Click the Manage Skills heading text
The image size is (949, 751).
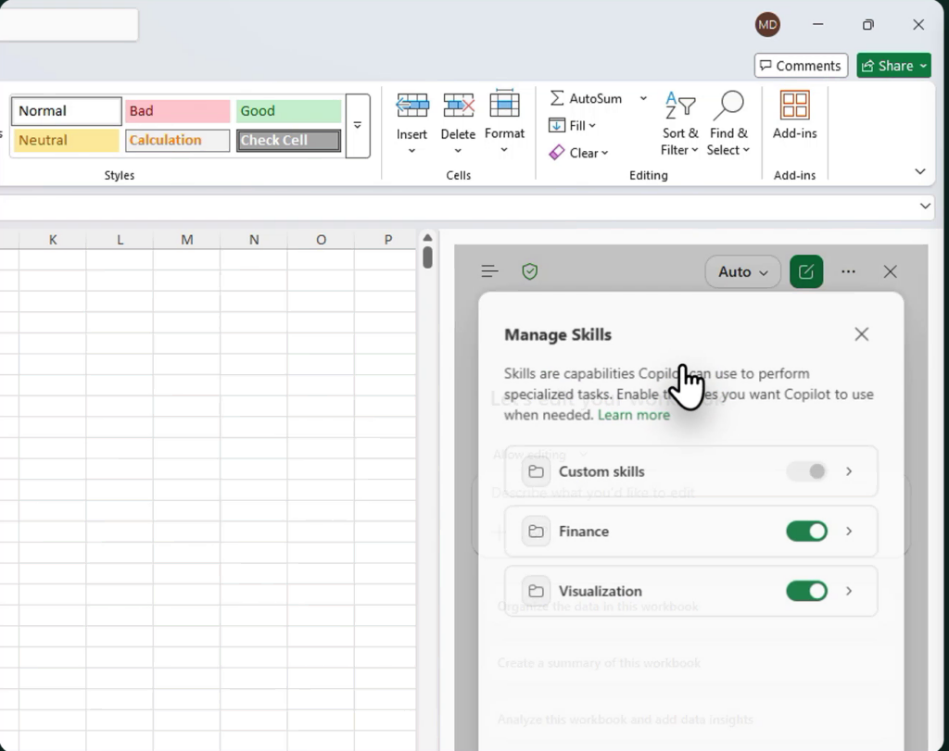[558, 335]
